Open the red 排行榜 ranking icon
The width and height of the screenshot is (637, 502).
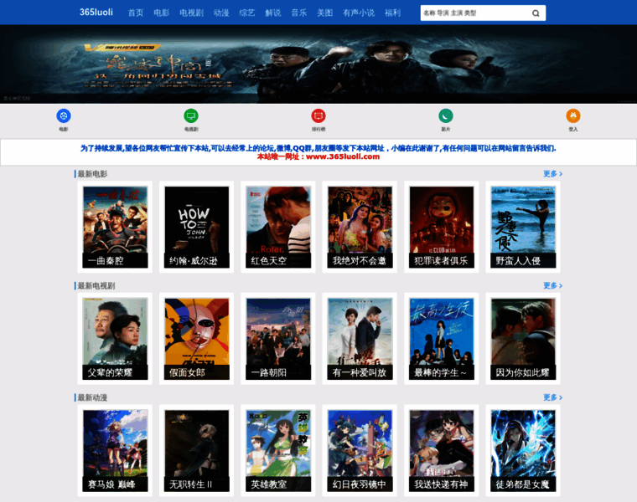point(318,116)
